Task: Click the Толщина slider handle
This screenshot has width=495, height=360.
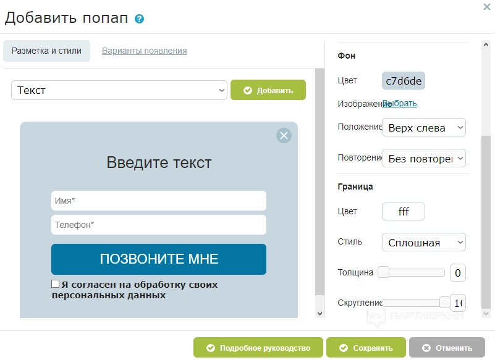Action: point(383,272)
